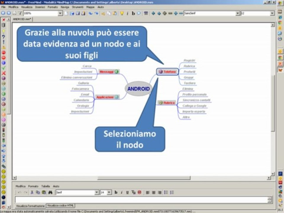Click the icon right of the cloud button

[146, 13]
